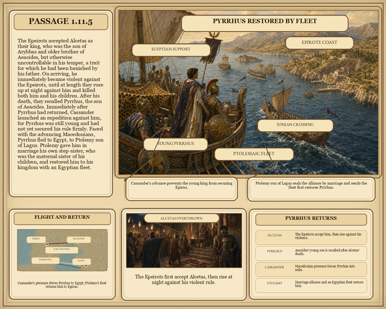Open the Alcetas overthrown night scene image
Screen dimensions: 386x309
click(184, 240)
